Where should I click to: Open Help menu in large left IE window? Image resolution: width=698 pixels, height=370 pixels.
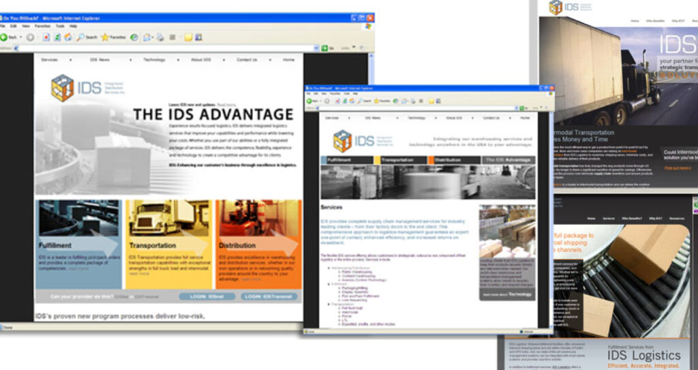(x=74, y=26)
